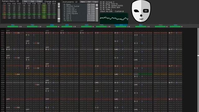The image size is (199, 112).
Task: Collapse FM4 effect column with minus
Action: (73, 27)
